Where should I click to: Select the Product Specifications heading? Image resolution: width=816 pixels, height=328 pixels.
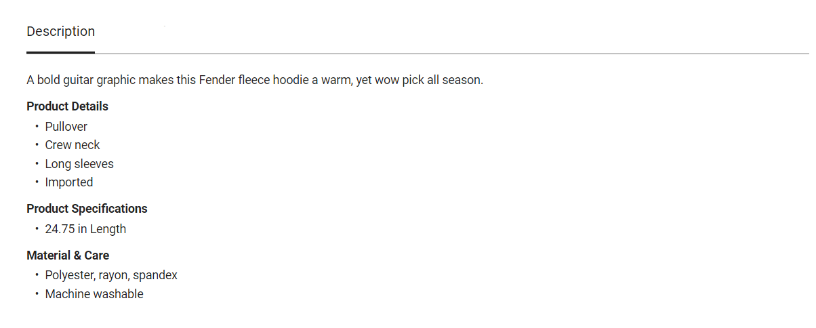87,209
